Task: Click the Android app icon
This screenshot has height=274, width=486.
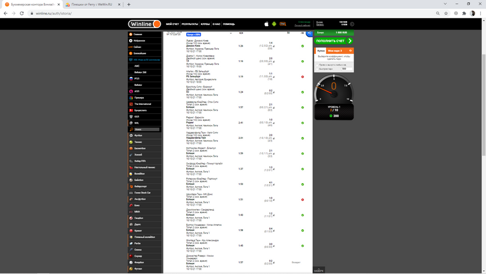Action: coord(274,24)
